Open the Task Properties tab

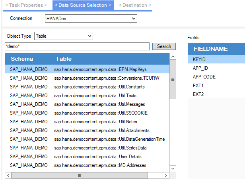[26, 5]
